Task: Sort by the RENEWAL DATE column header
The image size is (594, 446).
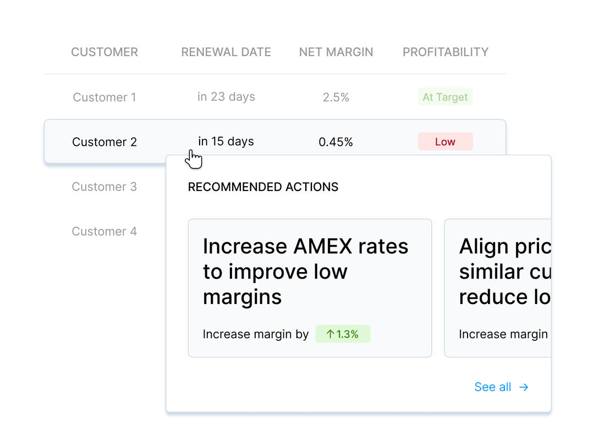Action: [x=226, y=52]
